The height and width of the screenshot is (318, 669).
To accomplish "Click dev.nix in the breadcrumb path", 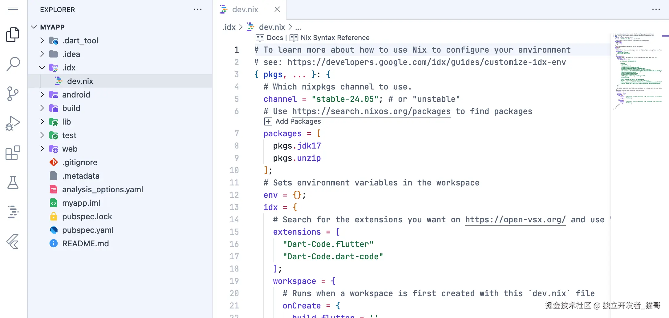I will [x=272, y=27].
